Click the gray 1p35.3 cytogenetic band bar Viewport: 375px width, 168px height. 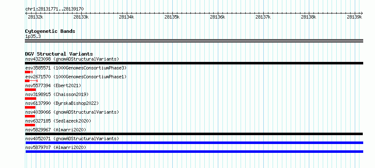[194, 41]
